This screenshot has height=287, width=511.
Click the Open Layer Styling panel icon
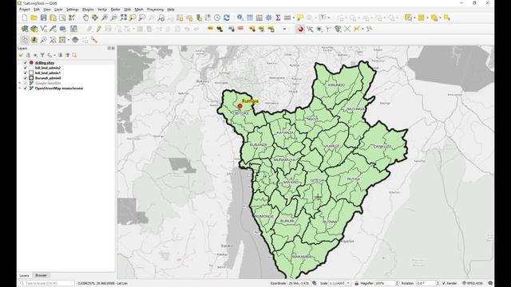tap(22, 55)
